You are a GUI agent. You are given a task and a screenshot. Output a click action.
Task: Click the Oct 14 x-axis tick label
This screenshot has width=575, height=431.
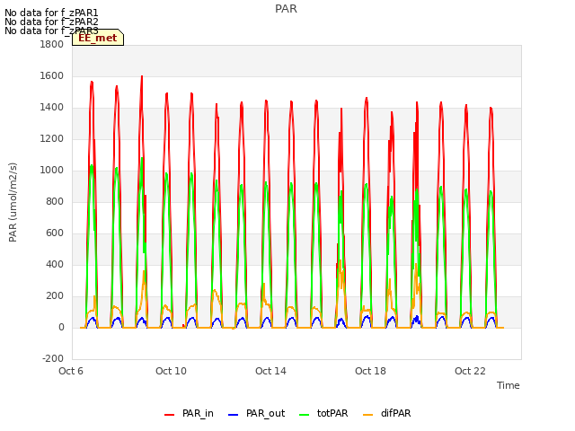pyautogui.click(x=270, y=371)
